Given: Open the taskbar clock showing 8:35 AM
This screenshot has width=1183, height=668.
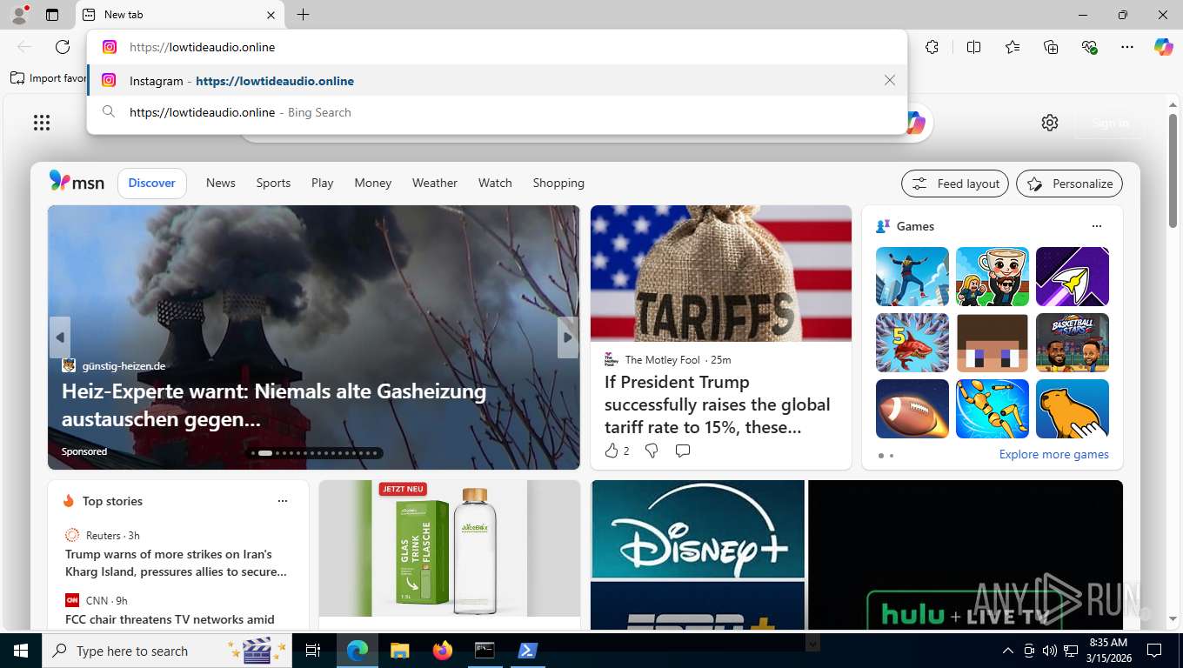Looking at the screenshot, I should click(1108, 651).
